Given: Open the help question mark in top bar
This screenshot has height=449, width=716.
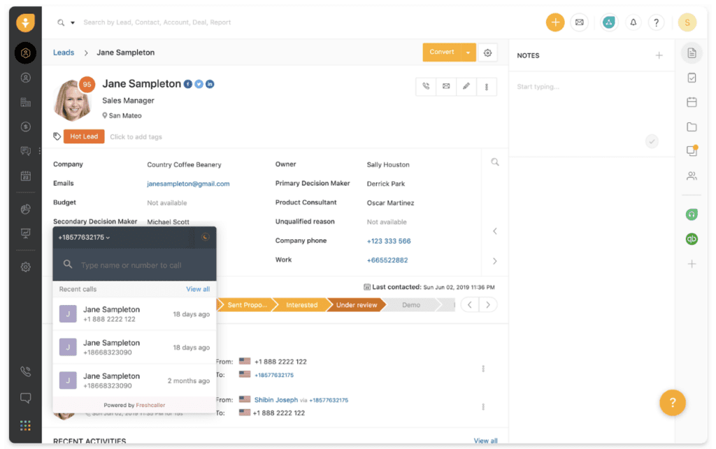Looking at the screenshot, I should 656,22.
